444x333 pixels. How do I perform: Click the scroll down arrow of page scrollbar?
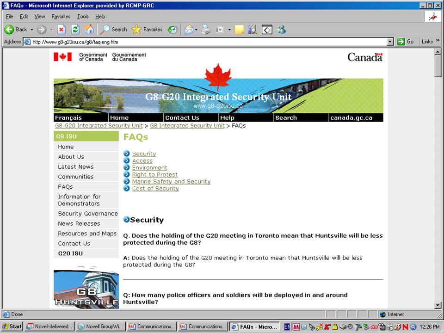pyautogui.click(x=438, y=305)
